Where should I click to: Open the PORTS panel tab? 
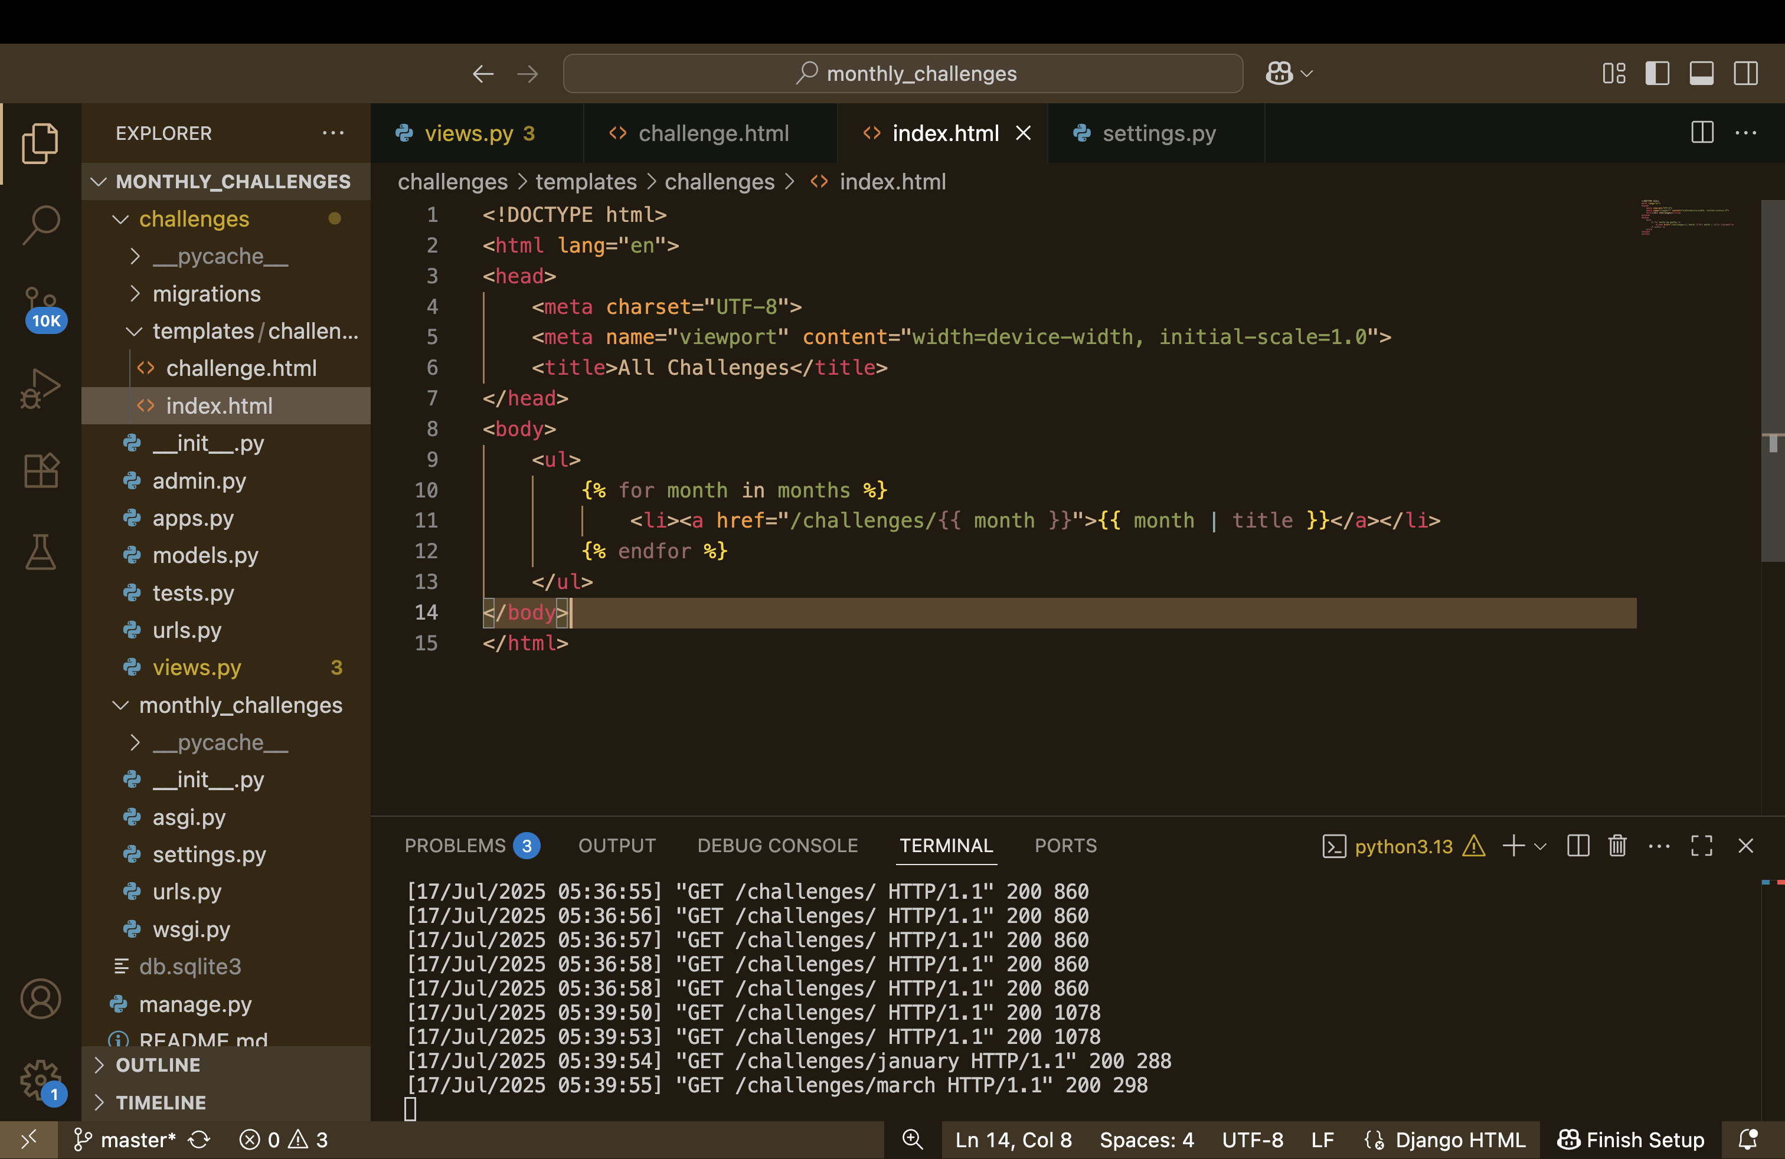1065,846
